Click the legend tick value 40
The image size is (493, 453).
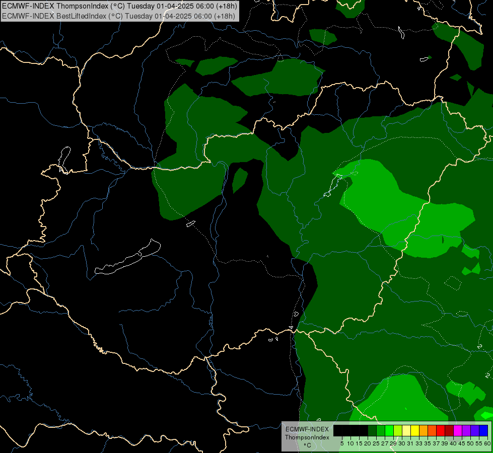(x=453, y=443)
